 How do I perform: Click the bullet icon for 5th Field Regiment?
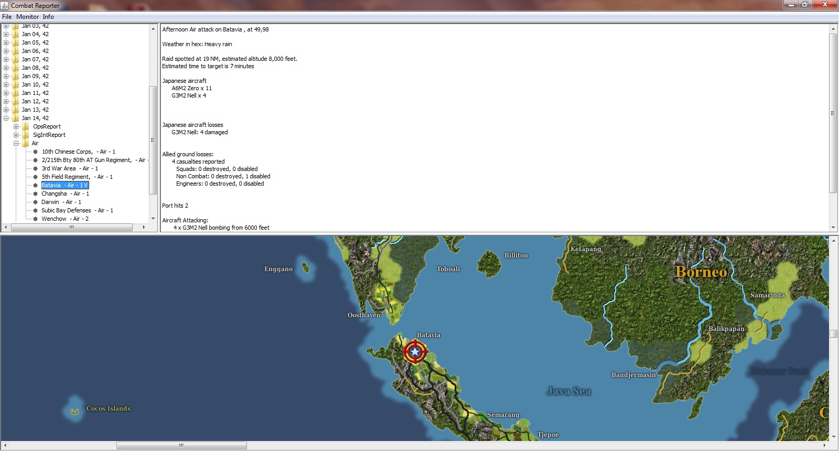coord(36,177)
